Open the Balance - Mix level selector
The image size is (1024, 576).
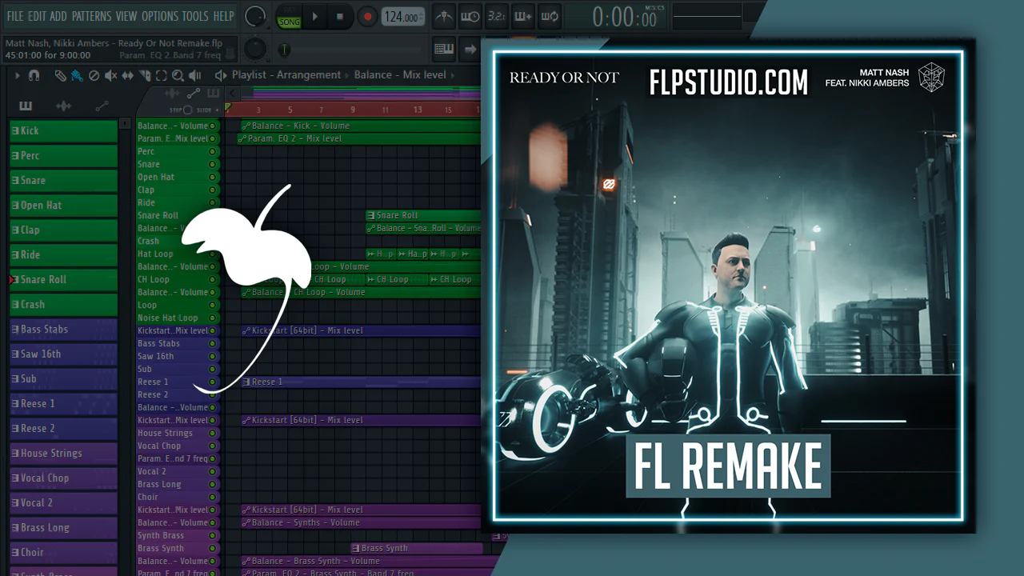click(x=400, y=75)
